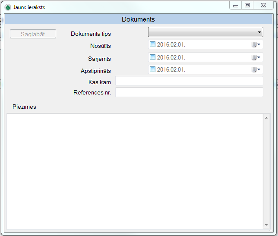The width and height of the screenshot is (278, 236).
Task: Enable the Nosūtīts date checkbox
Action: (152, 44)
